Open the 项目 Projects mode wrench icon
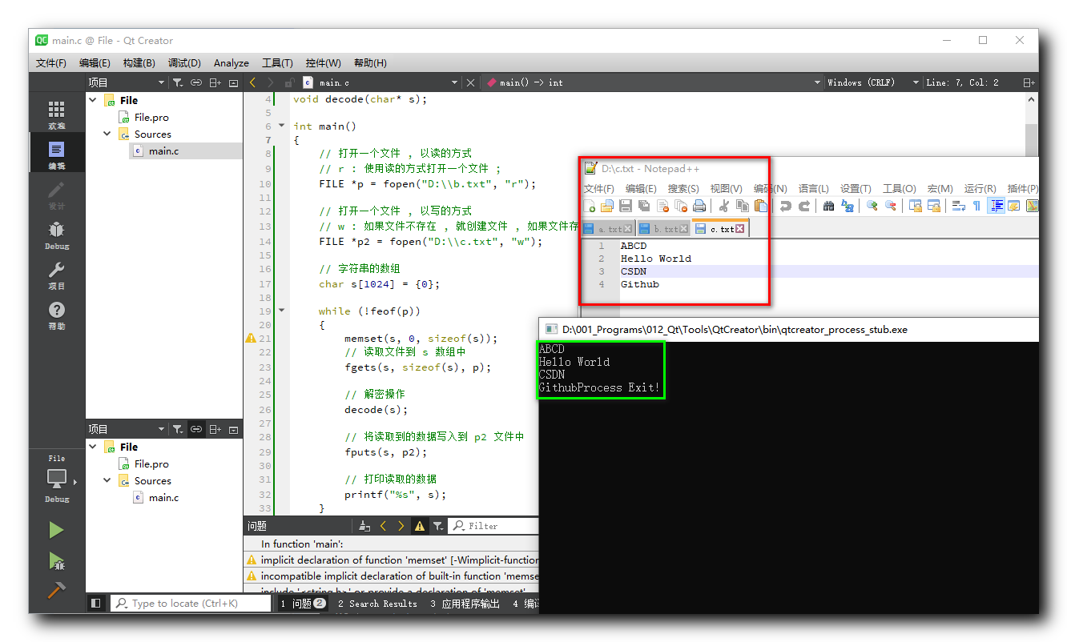 coord(56,275)
